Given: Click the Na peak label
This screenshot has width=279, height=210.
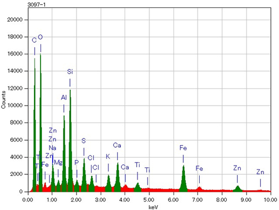Looking at the screenshot, I should pos(52,148).
